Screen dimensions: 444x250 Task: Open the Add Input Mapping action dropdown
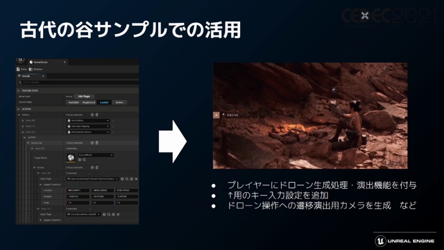point(88,126)
